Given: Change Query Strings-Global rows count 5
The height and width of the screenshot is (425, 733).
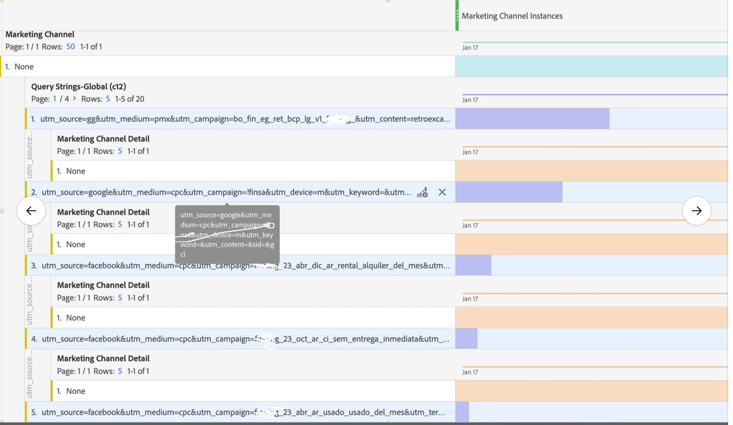Looking at the screenshot, I should [108, 99].
